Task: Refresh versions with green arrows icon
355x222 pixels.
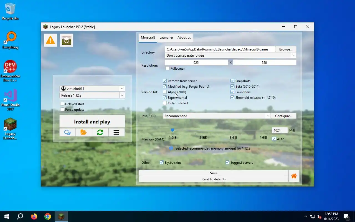Action: pyautogui.click(x=100, y=132)
